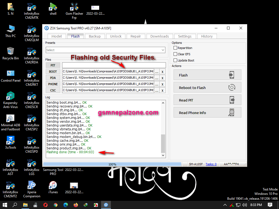View the History tab
The width and height of the screenshot is (279, 209).
207,36
